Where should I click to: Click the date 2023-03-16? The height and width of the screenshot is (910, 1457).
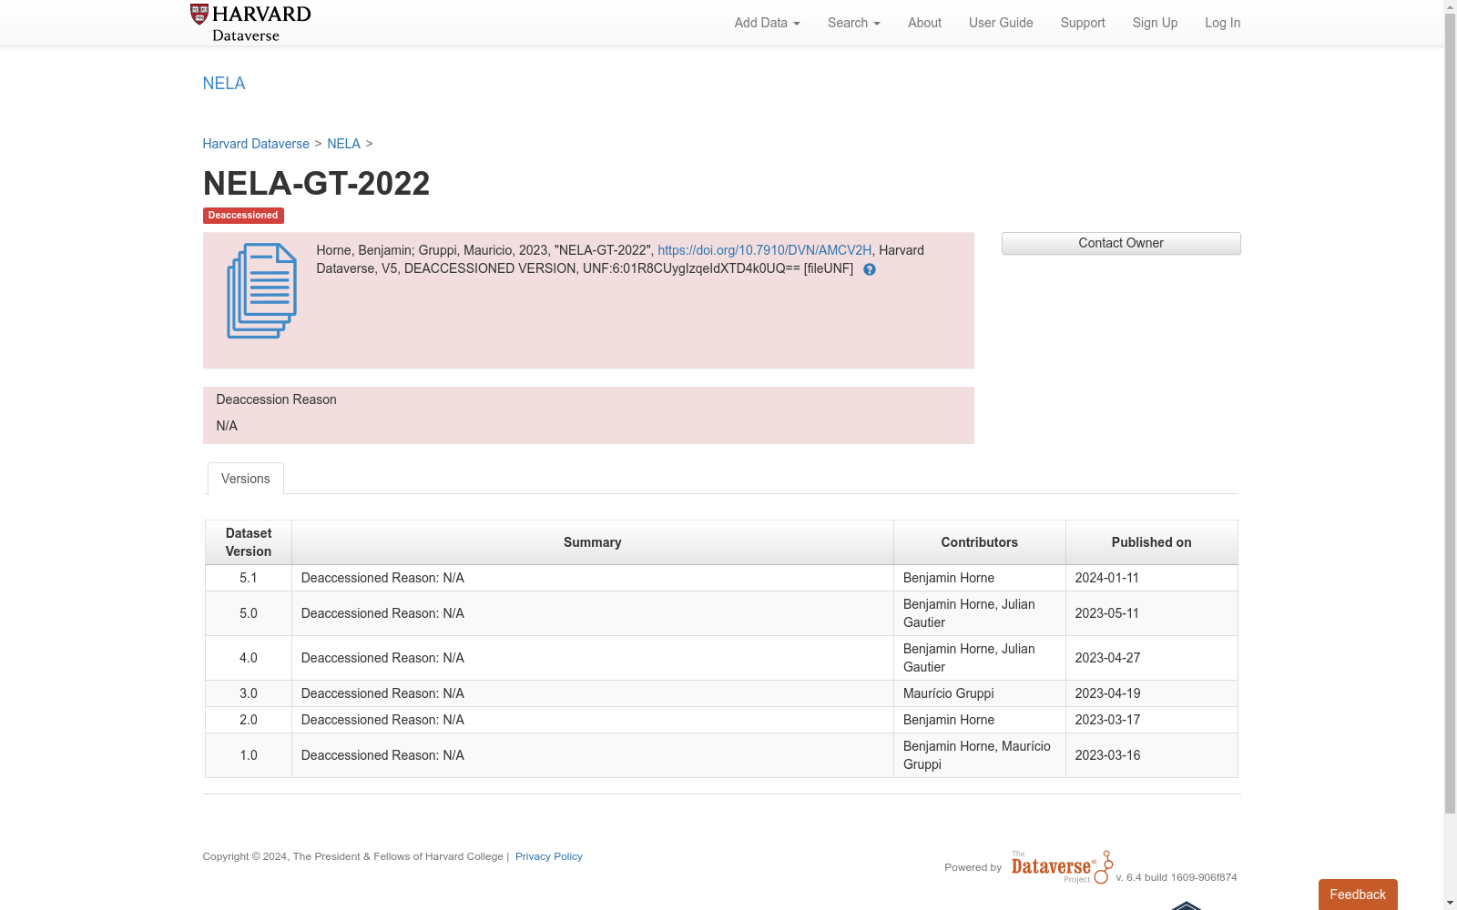point(1107,755)
